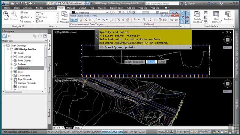Collapse the 0803 Design Profiles node
The height and width of the screenshot is (135, 240).
[x=8, y=49]
